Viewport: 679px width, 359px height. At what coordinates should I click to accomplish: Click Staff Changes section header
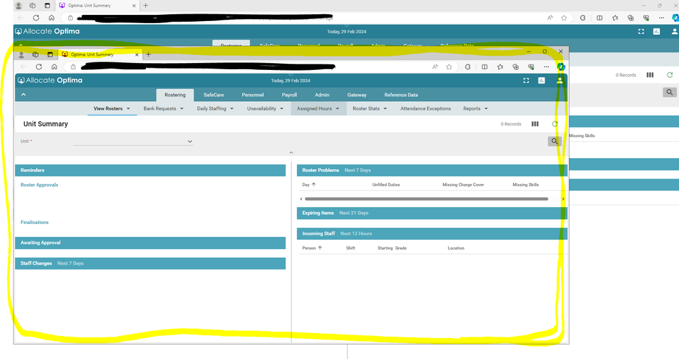click(150, 263)
